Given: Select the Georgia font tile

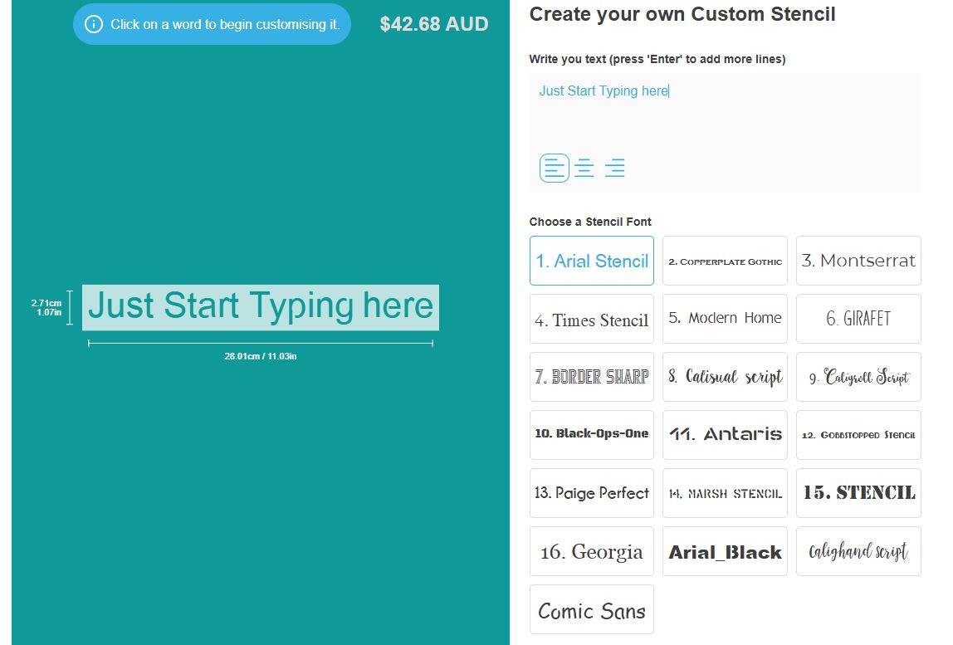Looking at the screenshot, I should click(x=592, y=551).
